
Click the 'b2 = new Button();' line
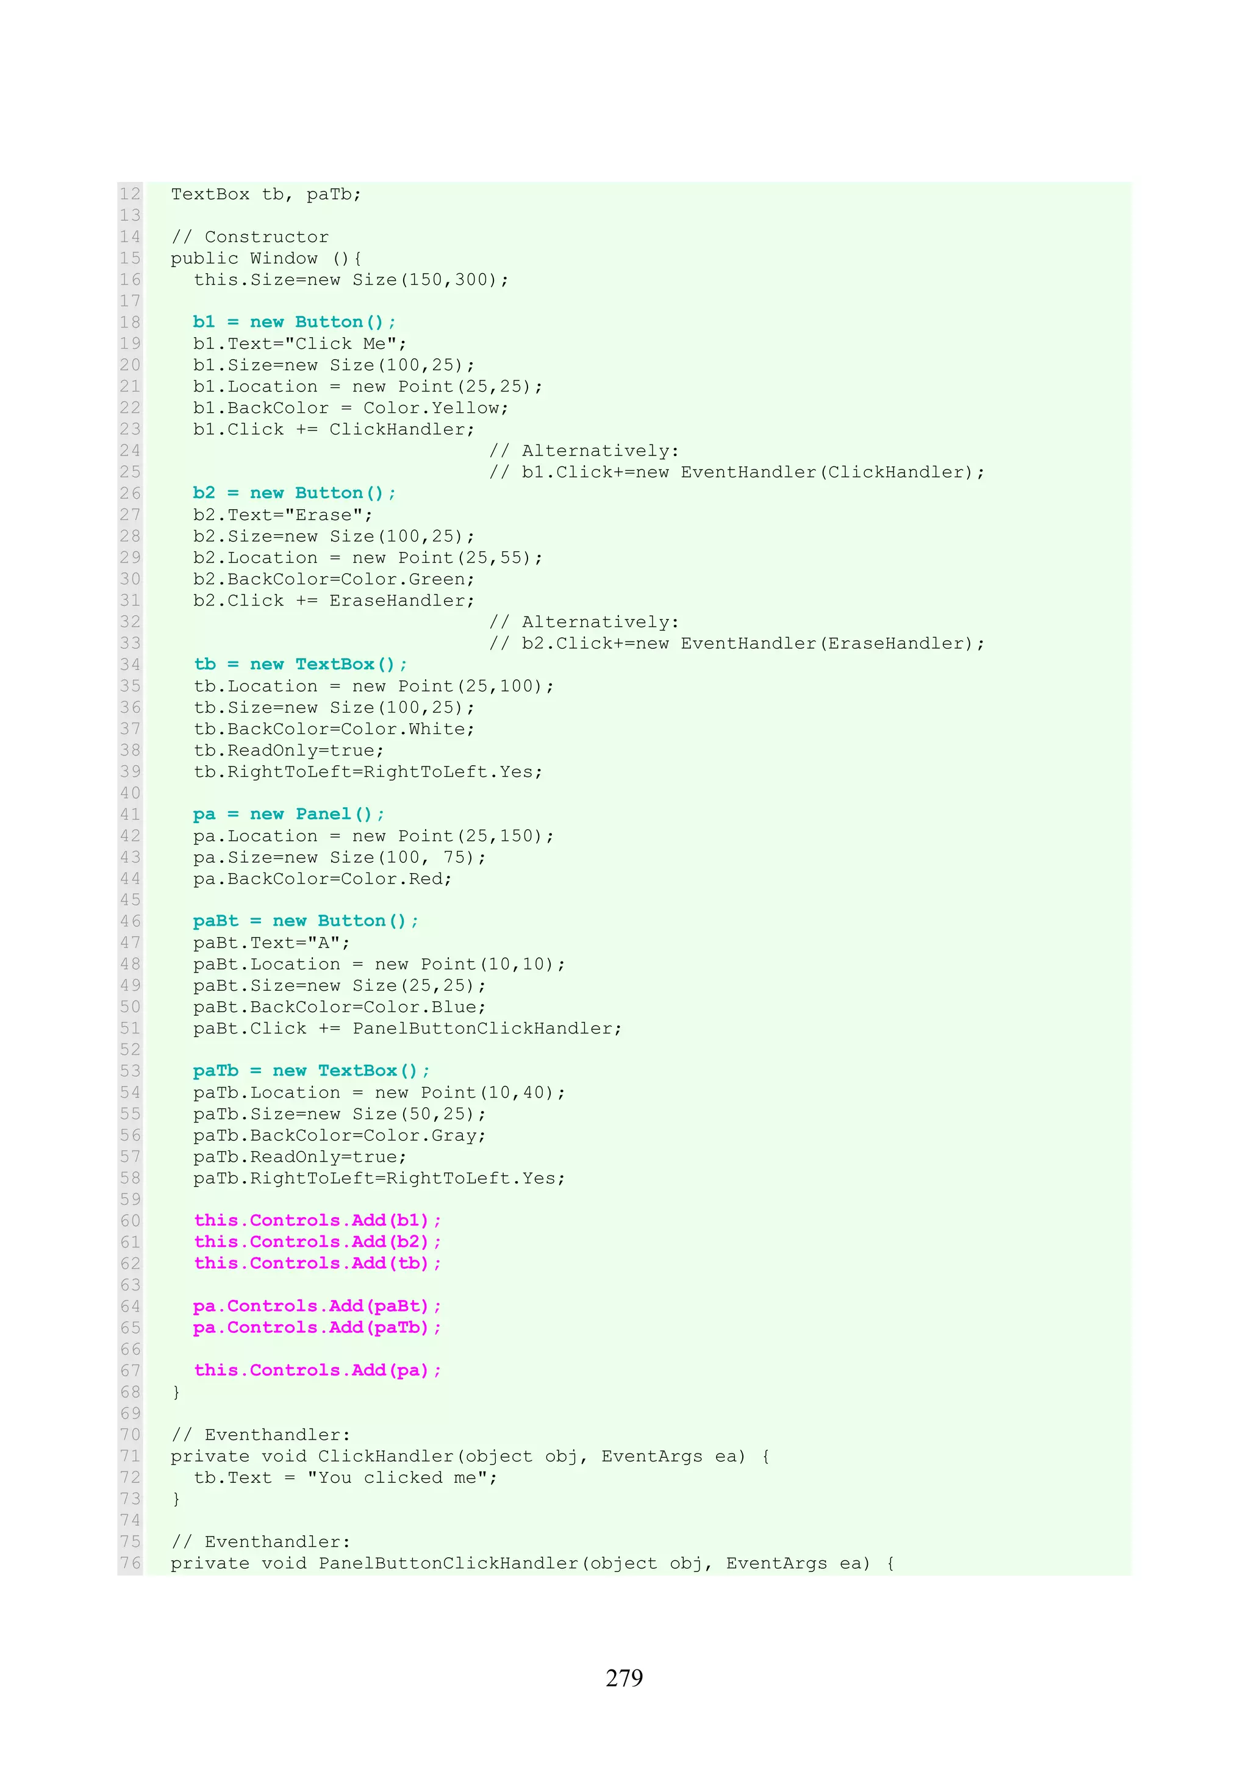coord(294,493)
